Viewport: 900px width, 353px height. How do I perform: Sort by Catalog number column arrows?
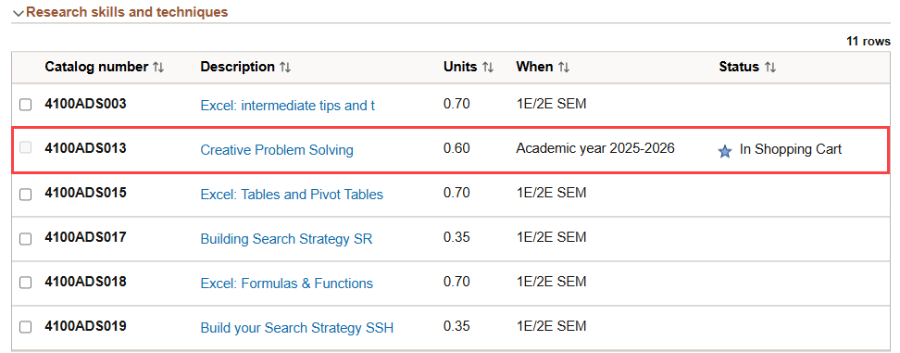click(158, 67)
